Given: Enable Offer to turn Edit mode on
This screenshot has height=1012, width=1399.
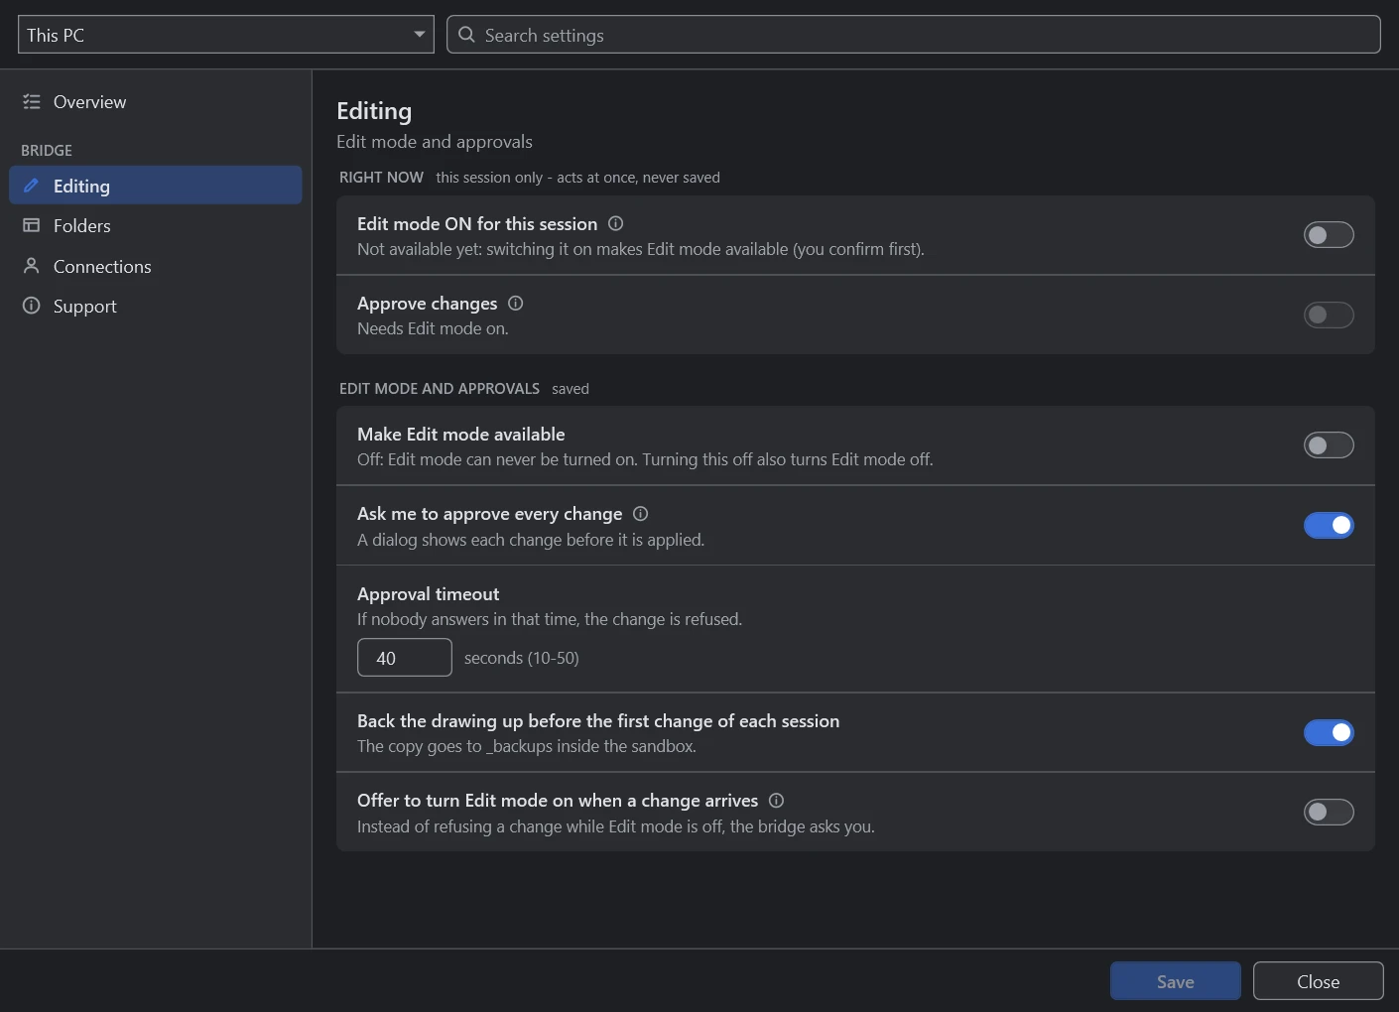Looking at the screenshot, I should click(x=1329, y=812).
